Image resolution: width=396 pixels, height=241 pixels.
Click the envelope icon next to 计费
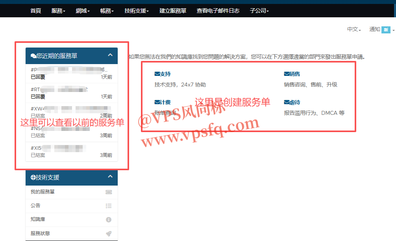[157, 102]
